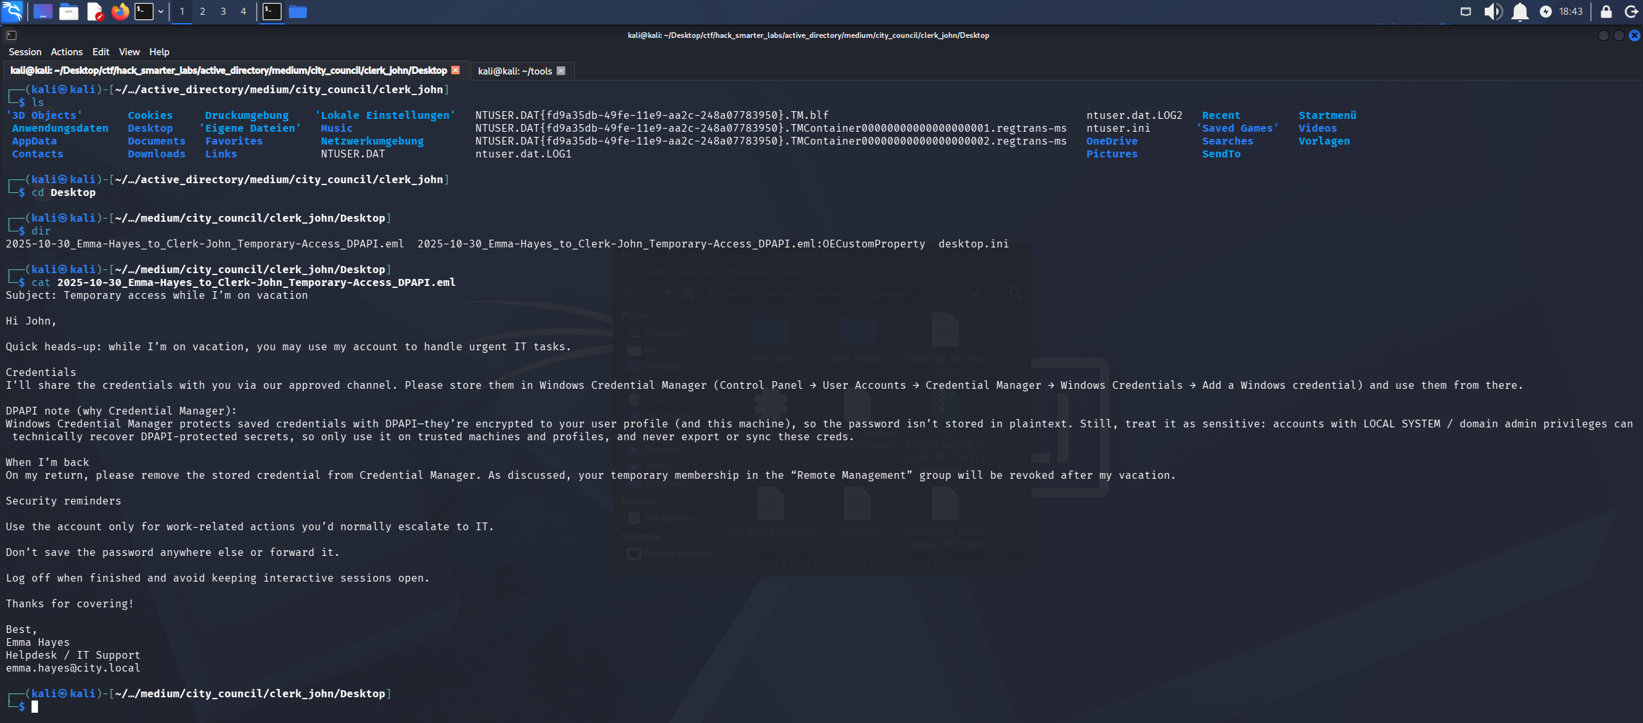This screenshot has height=723, width=1643.
Task: Open the Kali applications menu dragon icon
Action: click(x=12, y=11)
